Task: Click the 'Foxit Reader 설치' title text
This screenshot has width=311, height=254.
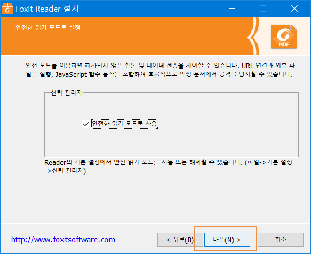Action: pyautogui.click(x=47, y=9)
